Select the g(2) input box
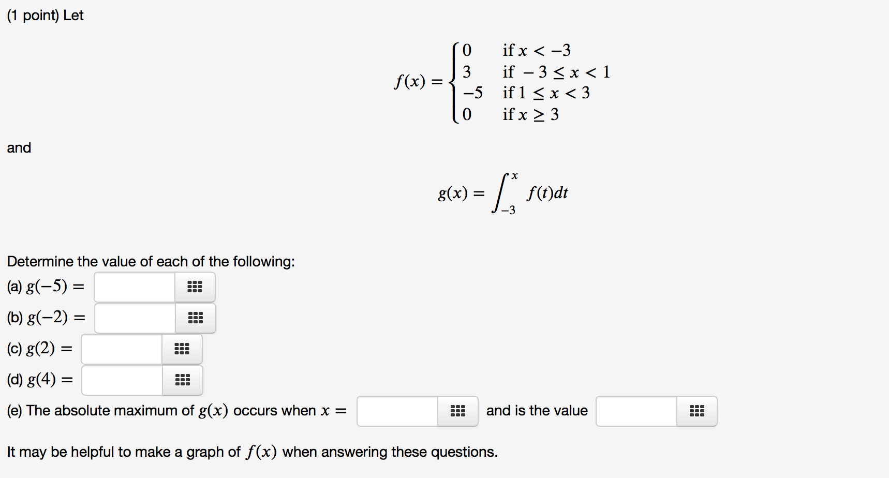 [121, 349]
